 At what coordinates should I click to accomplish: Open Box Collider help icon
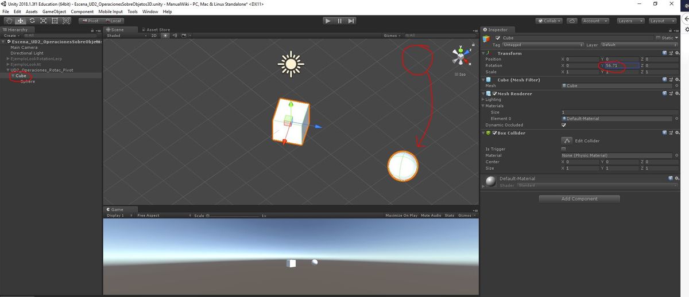665,133
